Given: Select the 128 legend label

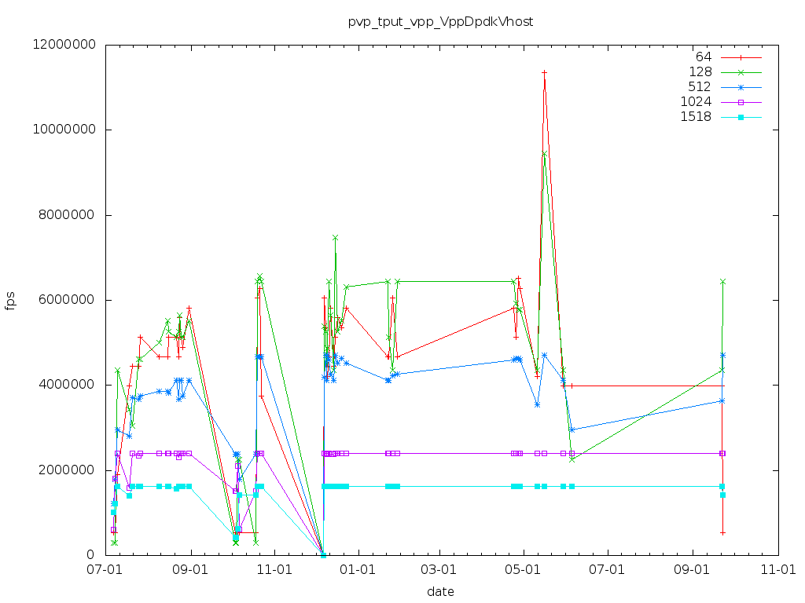Looking at the screenshot, I should point(700,71).
